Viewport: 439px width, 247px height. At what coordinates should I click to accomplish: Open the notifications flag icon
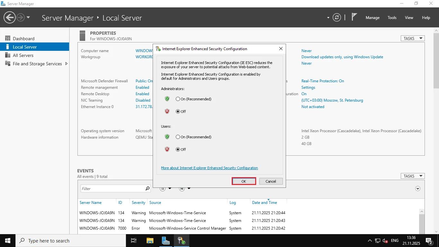[x=354, y=17]
